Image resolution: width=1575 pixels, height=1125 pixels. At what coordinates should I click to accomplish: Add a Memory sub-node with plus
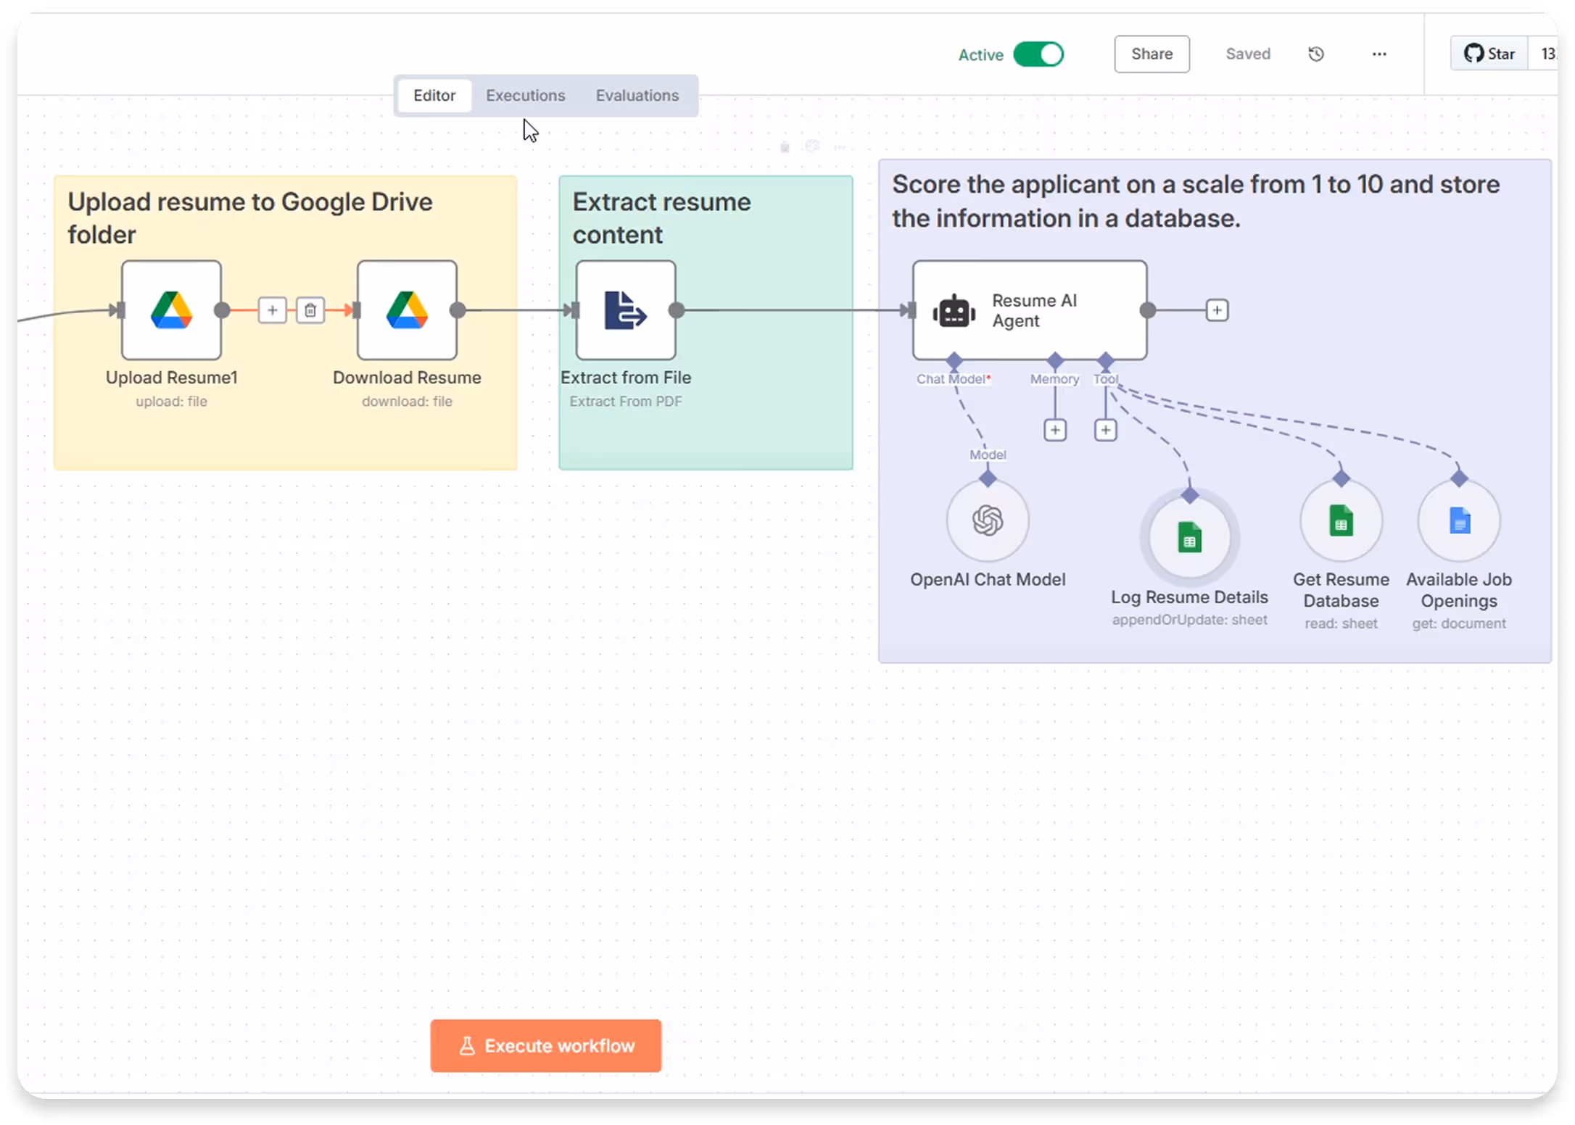tap(1054, 431)
